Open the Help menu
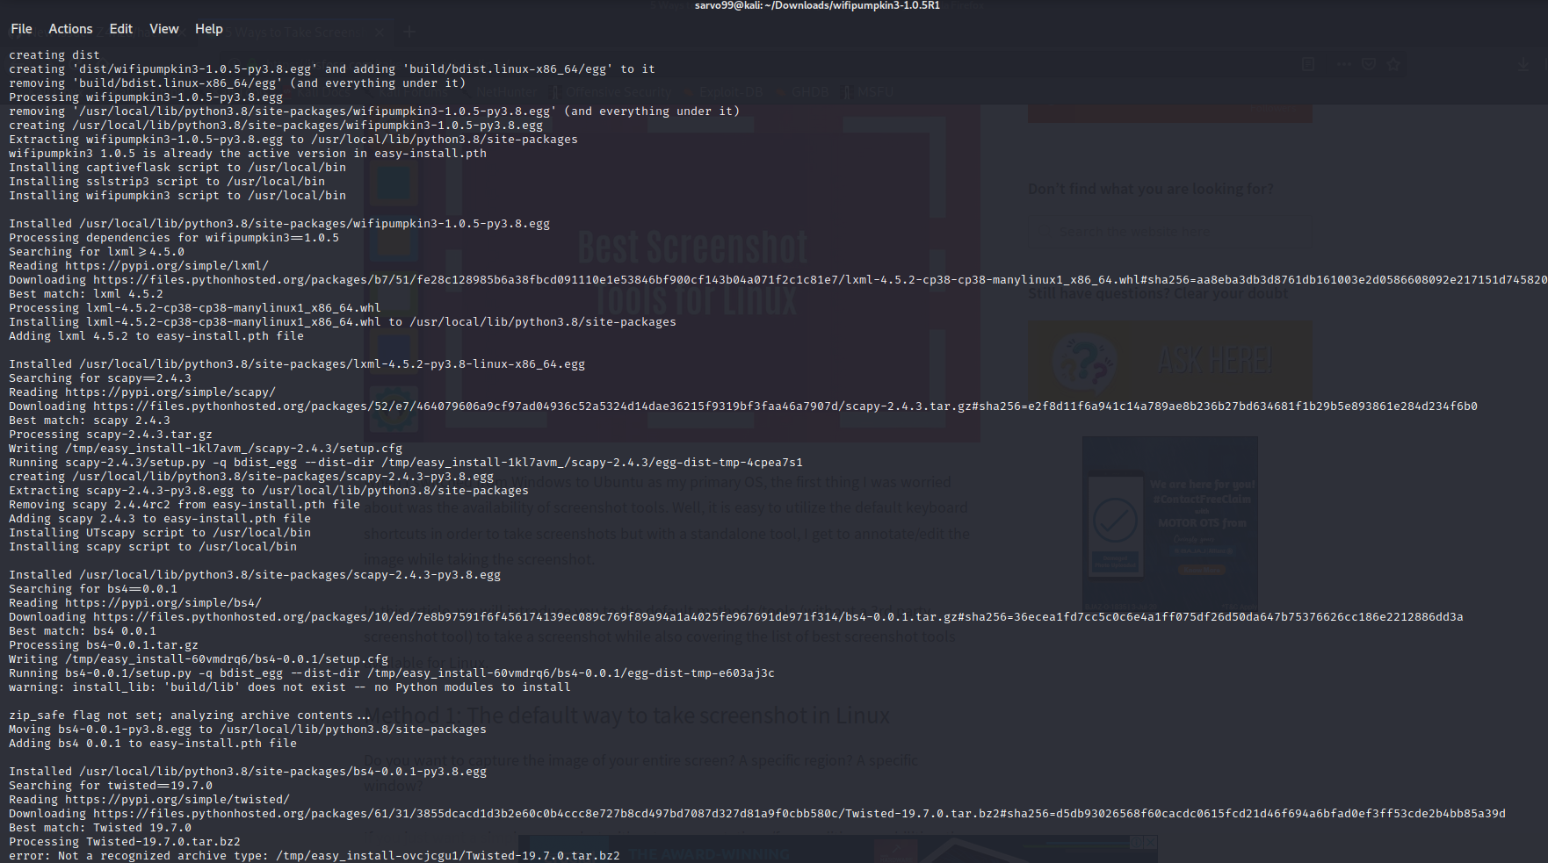This screenshot has width=1548, height=863. click(208, 29)
